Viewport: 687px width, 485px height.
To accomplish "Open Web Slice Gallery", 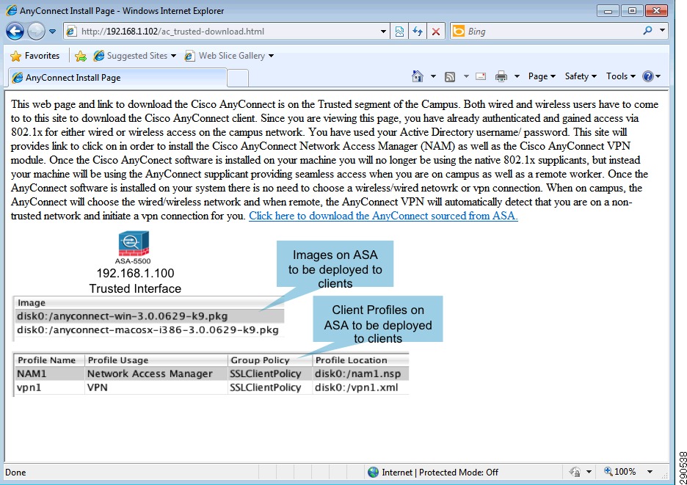I will click(x=229, y=56).
